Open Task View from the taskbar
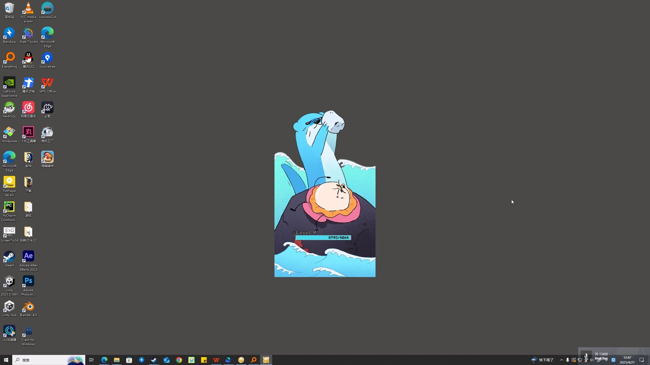This screenshot has width=650, height=365. point(91,360)
